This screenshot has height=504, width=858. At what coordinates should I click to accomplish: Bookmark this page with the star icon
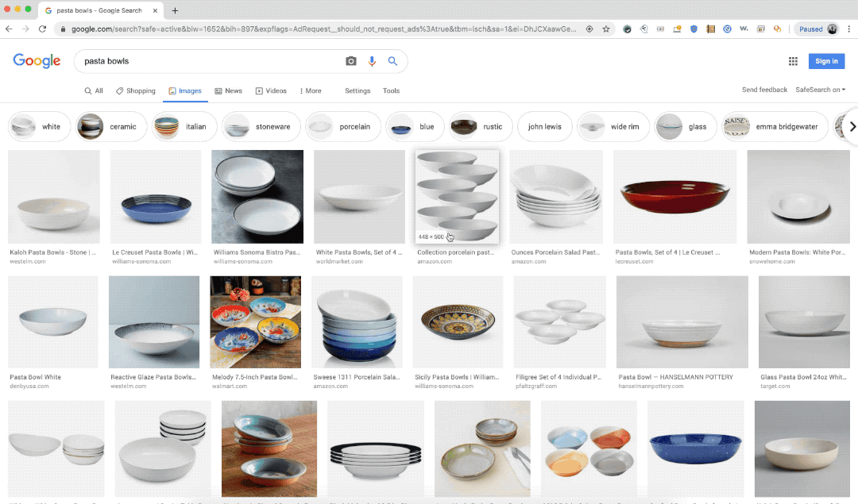606,29
